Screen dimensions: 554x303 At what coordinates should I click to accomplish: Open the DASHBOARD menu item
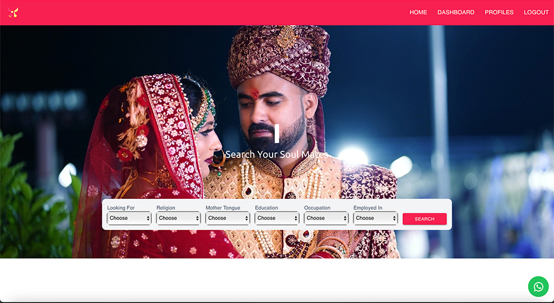[456, 12]
